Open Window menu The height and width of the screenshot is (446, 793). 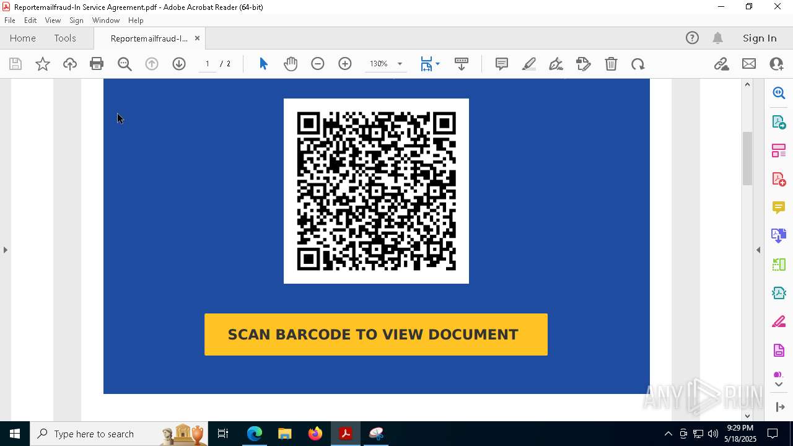(x=106, y=20)
